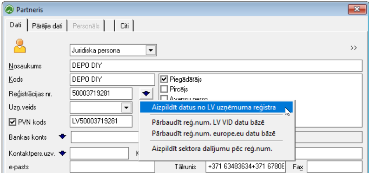Open the Citi tab

(x=125, y=26)
